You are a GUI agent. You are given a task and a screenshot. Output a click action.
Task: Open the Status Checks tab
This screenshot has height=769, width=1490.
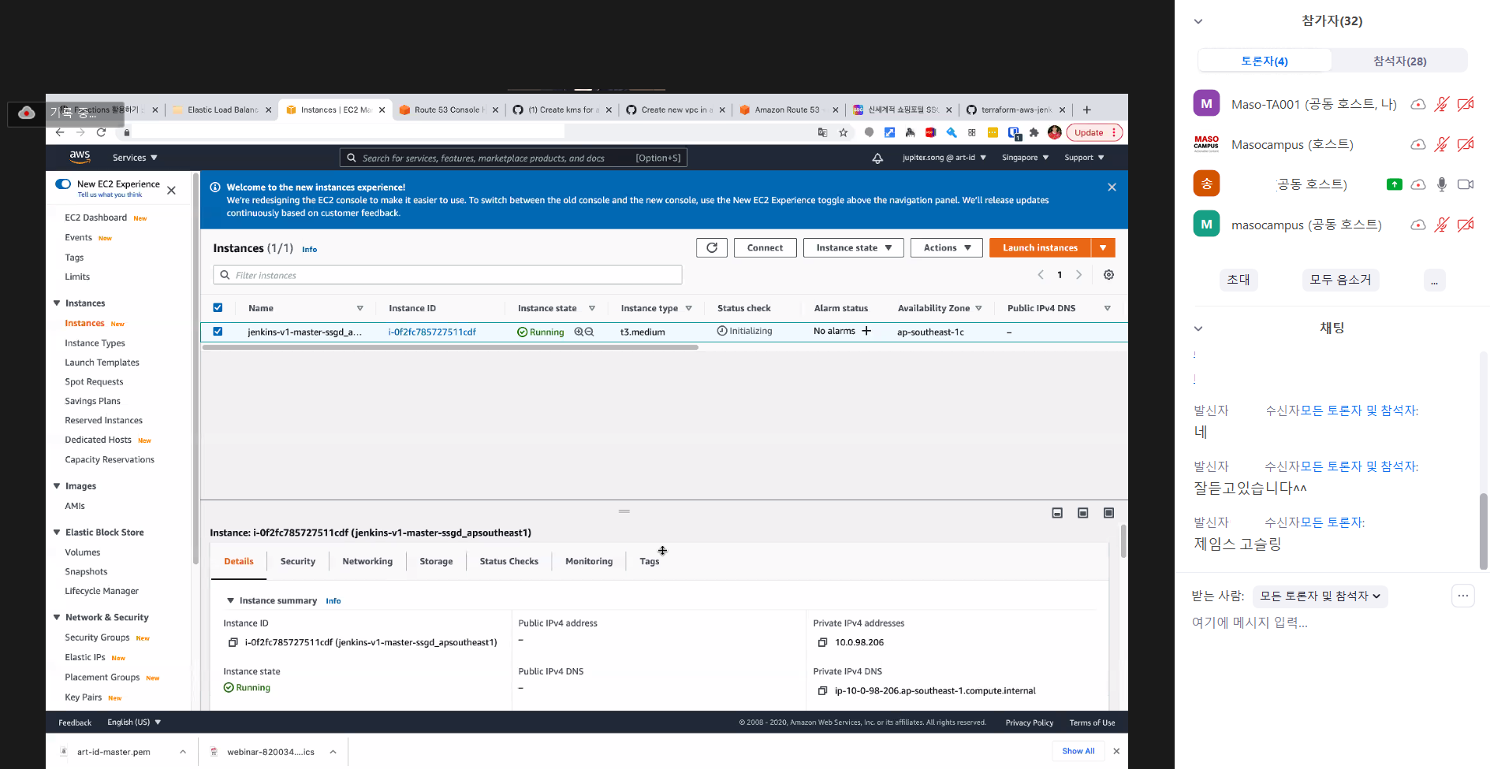click(508, 562)
